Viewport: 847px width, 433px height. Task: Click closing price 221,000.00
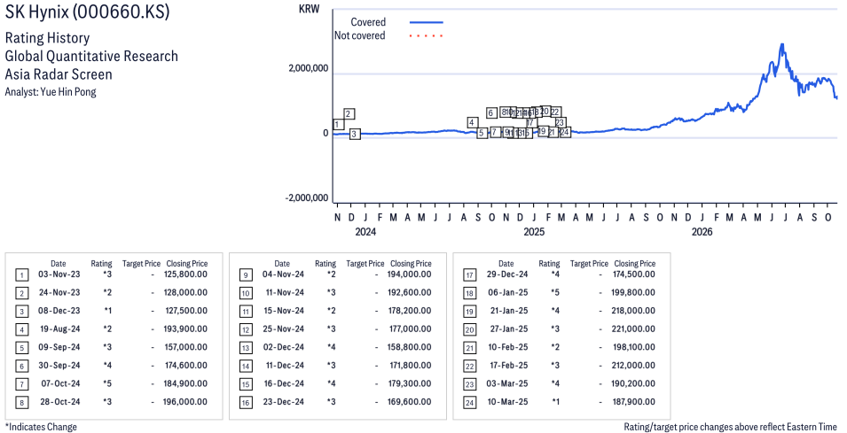633,329
